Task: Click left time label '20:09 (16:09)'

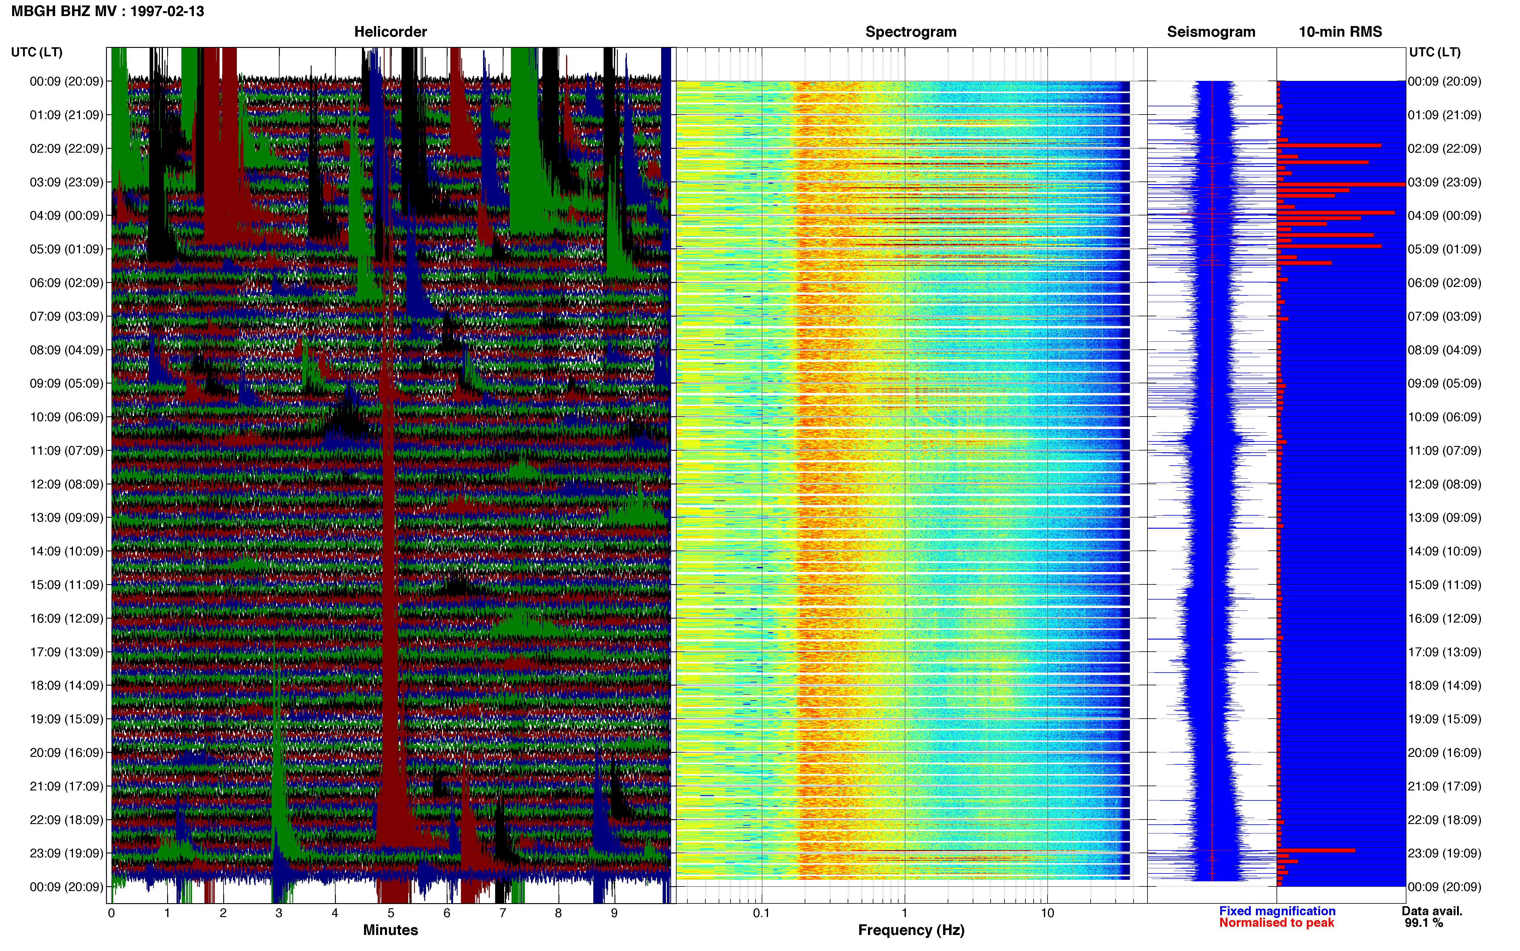Action: click(x=67, y=753)
